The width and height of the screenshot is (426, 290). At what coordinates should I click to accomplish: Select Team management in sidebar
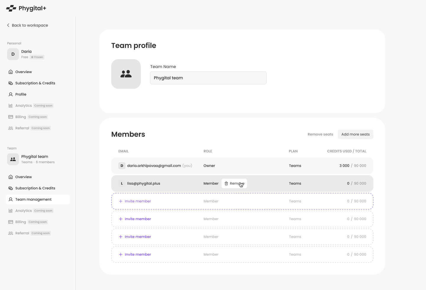tap(33, 199)
